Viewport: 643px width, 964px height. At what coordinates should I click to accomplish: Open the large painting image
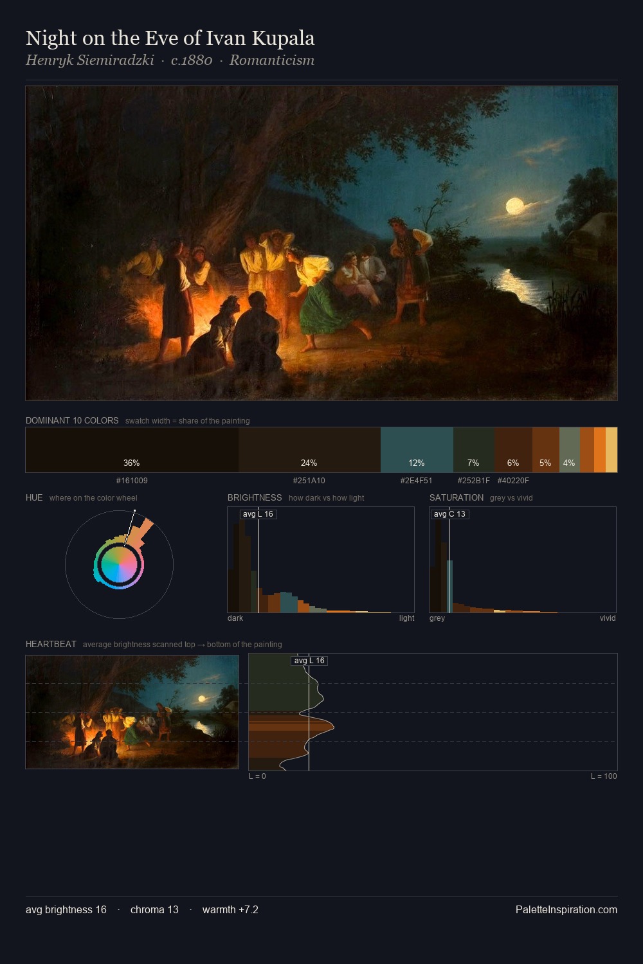[x=321, y=243]
